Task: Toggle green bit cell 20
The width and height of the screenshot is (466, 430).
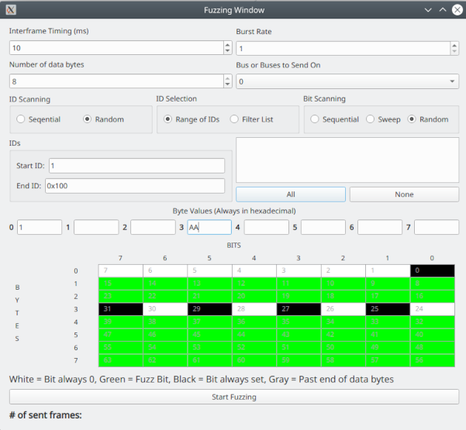Action: click(x=254, y=297)
